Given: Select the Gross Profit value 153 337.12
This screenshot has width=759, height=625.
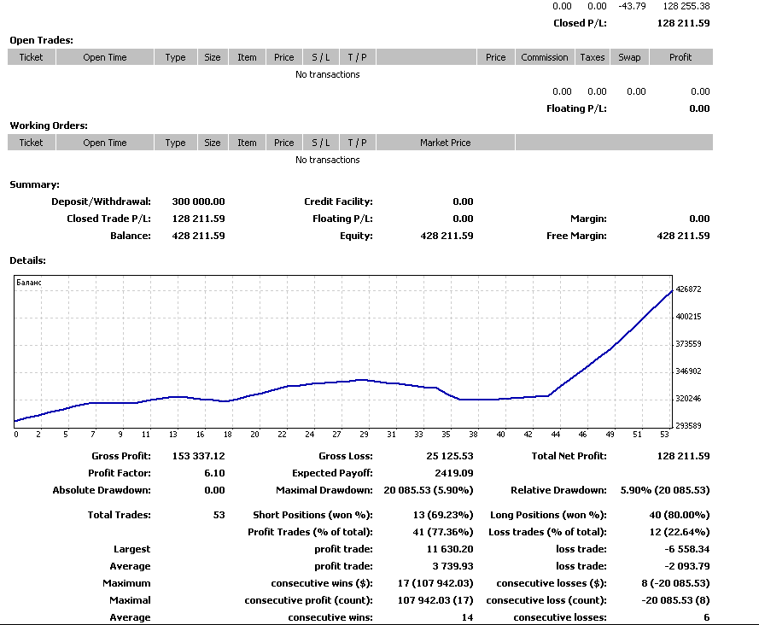Looking at the screenshot, I should 198,456.
